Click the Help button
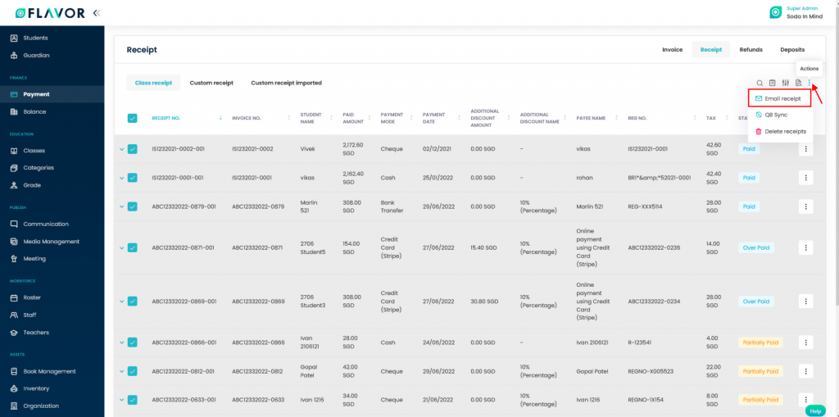The height and width of the screenshot is (417, 839). pos(815,410)
